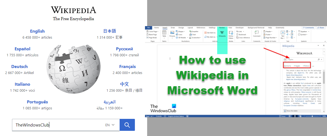Click the back arrow in Wikipedia pane
Screen dimensions: 327x136
[x=285, y=60]
